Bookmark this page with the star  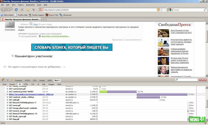(161, 10)
